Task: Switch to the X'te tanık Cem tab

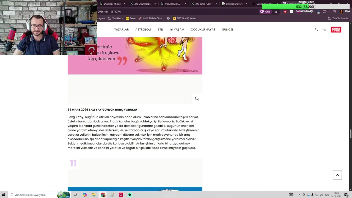Action: pyautogui.click(x=204, y=4)
